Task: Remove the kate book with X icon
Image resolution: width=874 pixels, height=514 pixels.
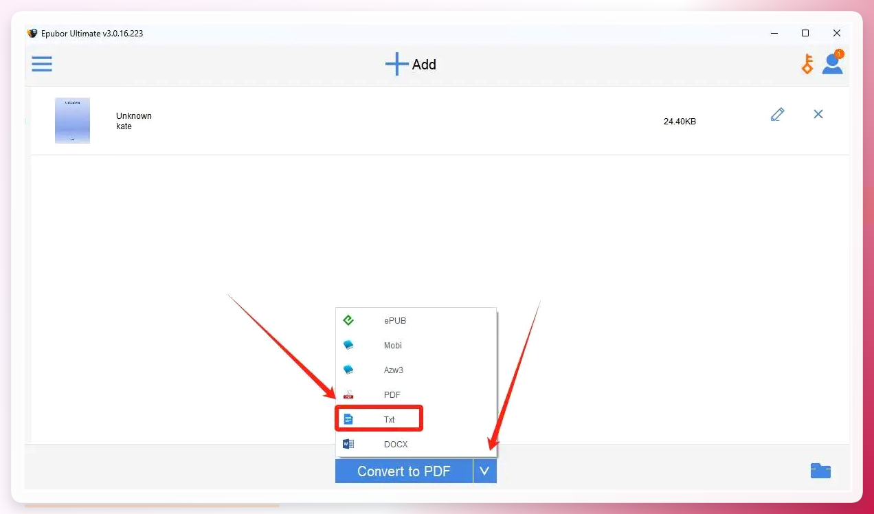Action: [818, 114]
